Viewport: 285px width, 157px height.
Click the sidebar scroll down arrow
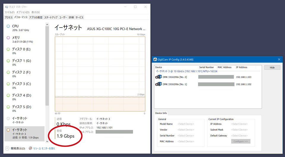47,141
